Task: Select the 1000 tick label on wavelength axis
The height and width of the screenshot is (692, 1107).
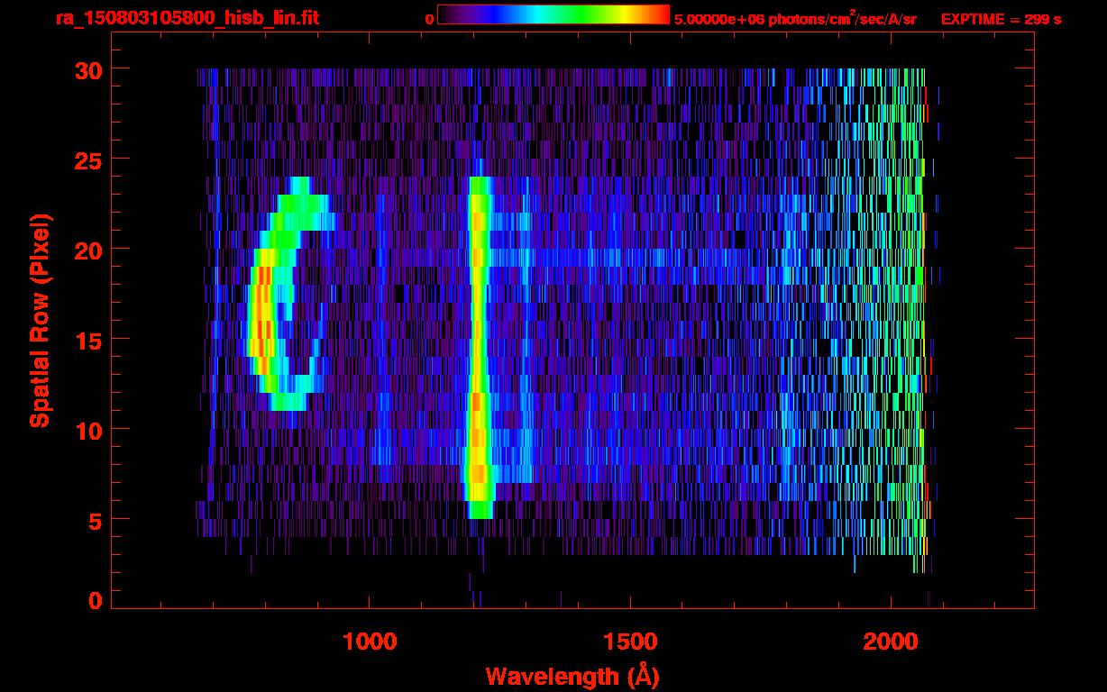Action: pyautogui.click(x=370, y=642)
